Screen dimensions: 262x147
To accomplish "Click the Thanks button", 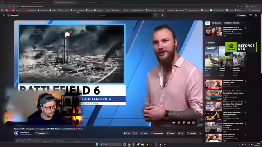I will click(171, 134).
